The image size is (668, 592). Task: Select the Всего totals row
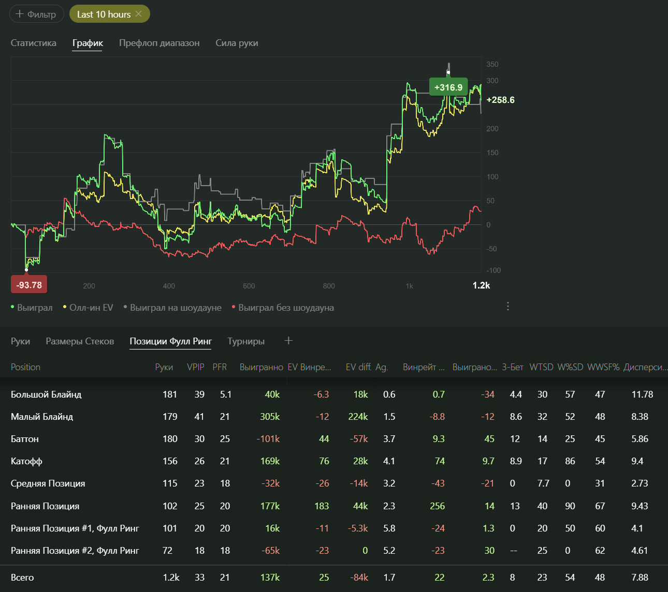pyautogui.click(x=334, y=578)
